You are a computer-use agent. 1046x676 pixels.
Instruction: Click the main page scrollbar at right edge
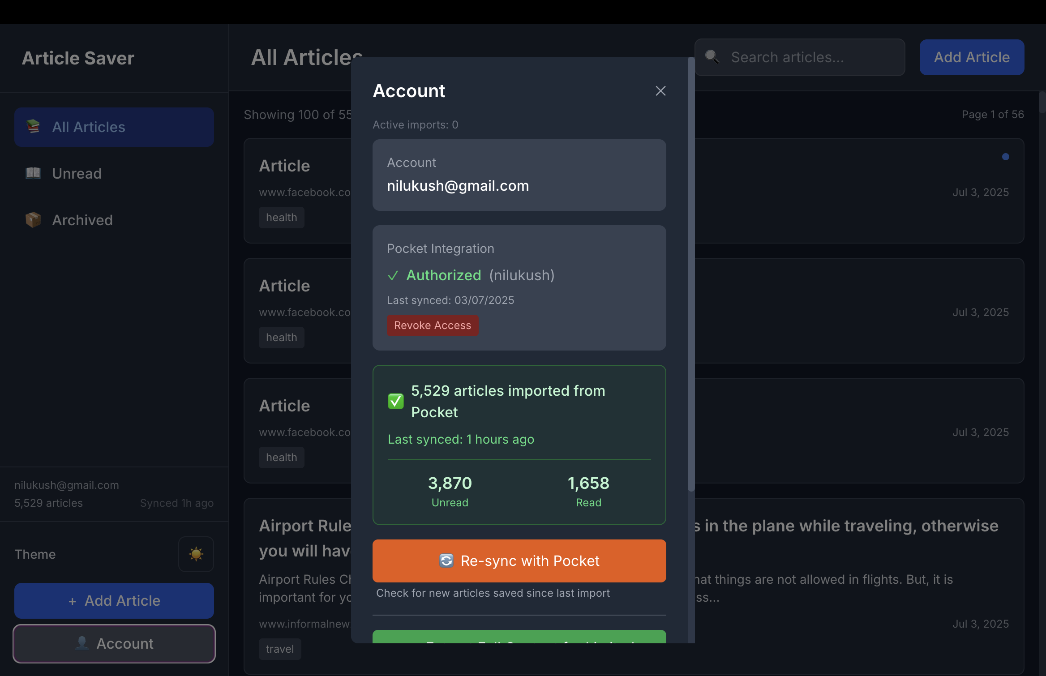pyautogui.click(x=1042, y=102)
